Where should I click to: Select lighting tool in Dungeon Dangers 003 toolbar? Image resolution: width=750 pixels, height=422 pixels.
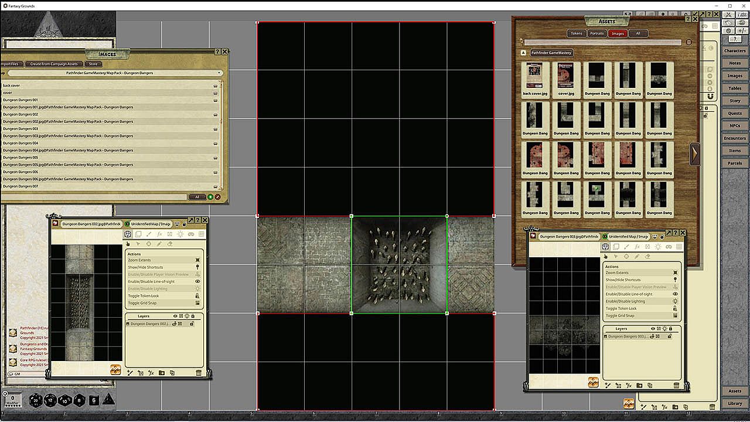click(658, 247)
